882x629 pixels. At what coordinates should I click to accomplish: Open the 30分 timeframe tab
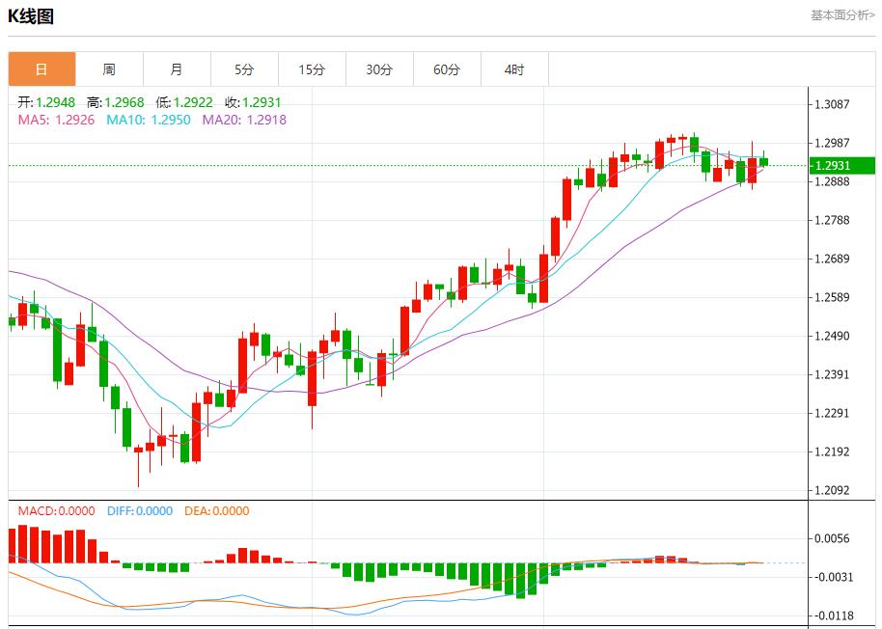pyautogui.click(x=379, y=69)
